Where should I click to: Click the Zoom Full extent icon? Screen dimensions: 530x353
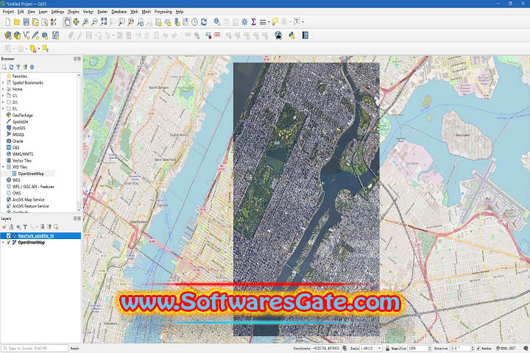click(104, 22)
